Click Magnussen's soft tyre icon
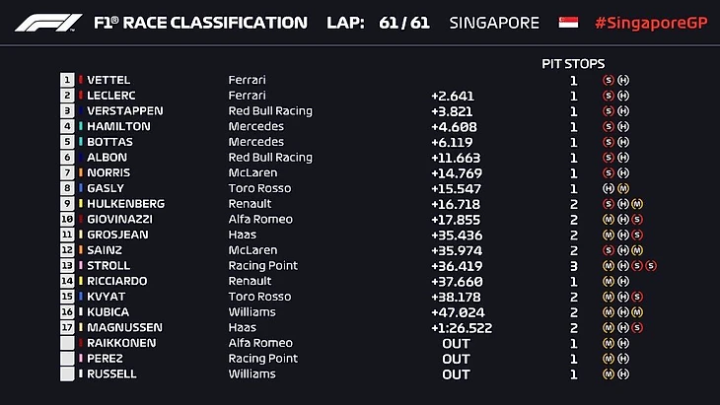 [x=637, y=327]
